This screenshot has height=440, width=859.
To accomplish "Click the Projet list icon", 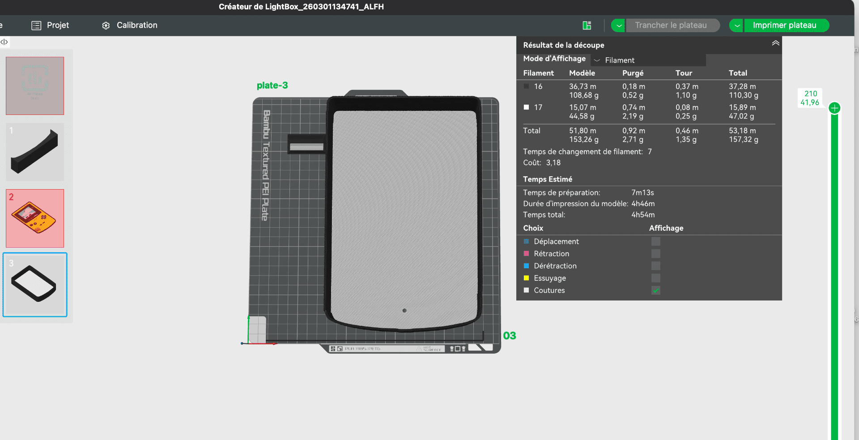I will pyautogui.click(x=36, y=25).
